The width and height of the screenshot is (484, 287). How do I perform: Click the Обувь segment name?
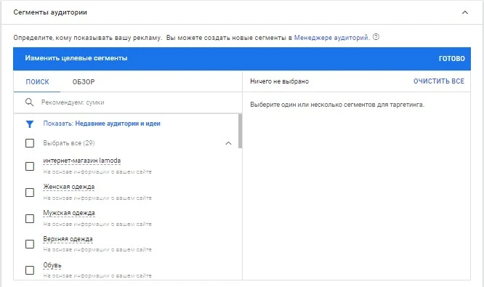coord(52,265)
